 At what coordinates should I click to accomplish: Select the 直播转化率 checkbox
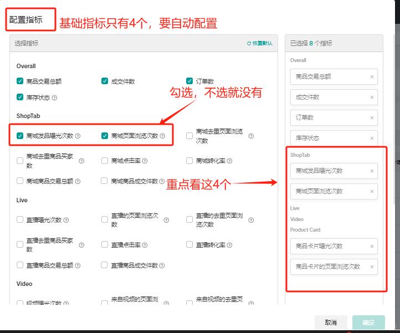(189, 244)
